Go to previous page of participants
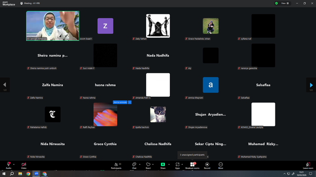Viewport: 316px width, 177px height. click(4, 85)
